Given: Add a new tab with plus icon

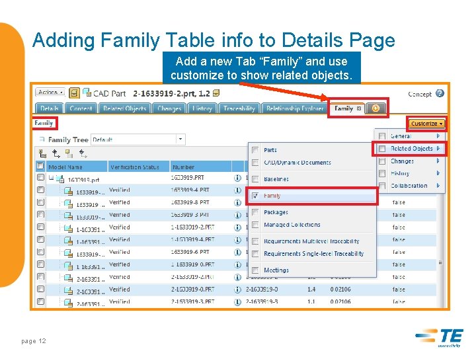Looking at the screenshot, I should 376,108.
